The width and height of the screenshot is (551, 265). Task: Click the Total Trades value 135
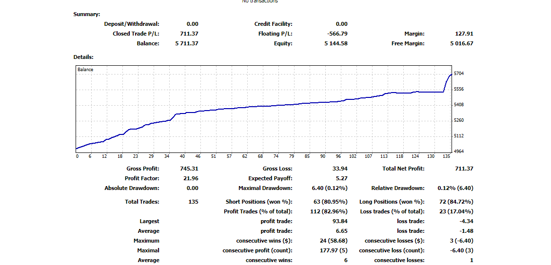pos(194,202)
